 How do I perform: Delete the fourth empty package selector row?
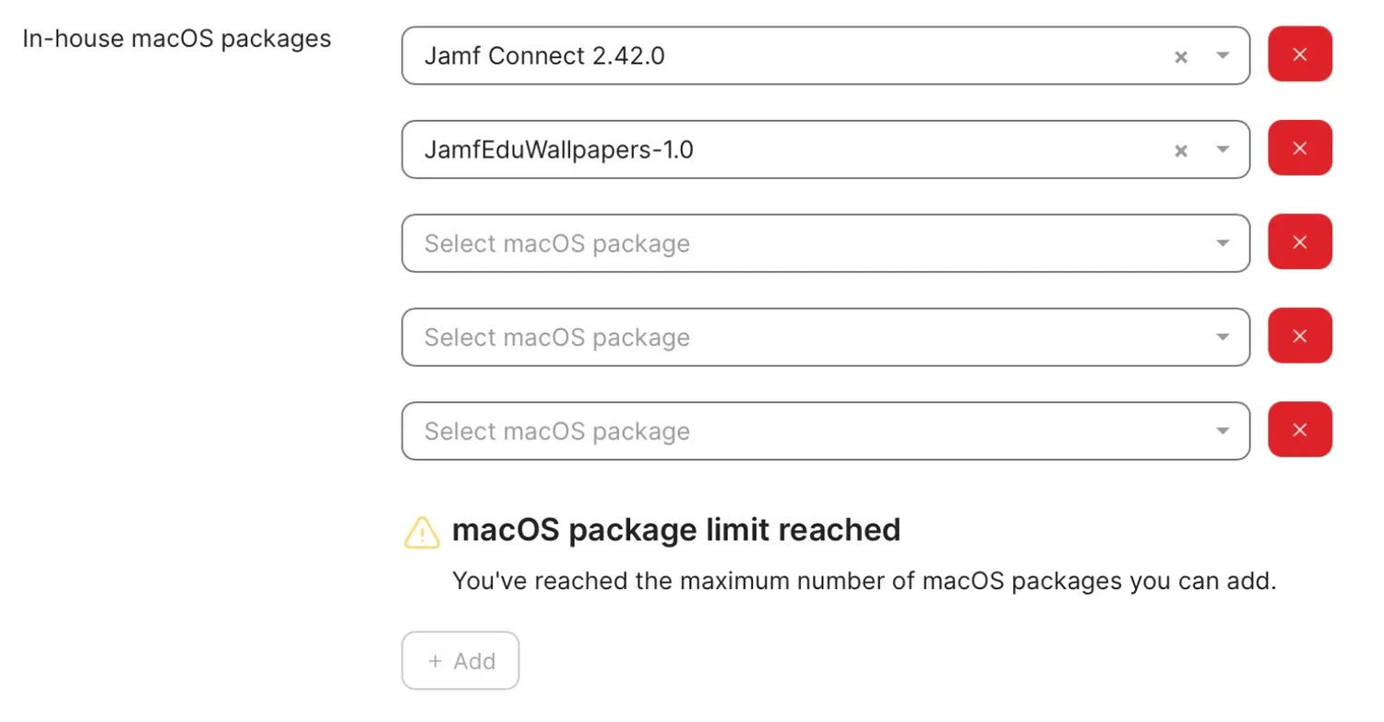coord(1299,336)
